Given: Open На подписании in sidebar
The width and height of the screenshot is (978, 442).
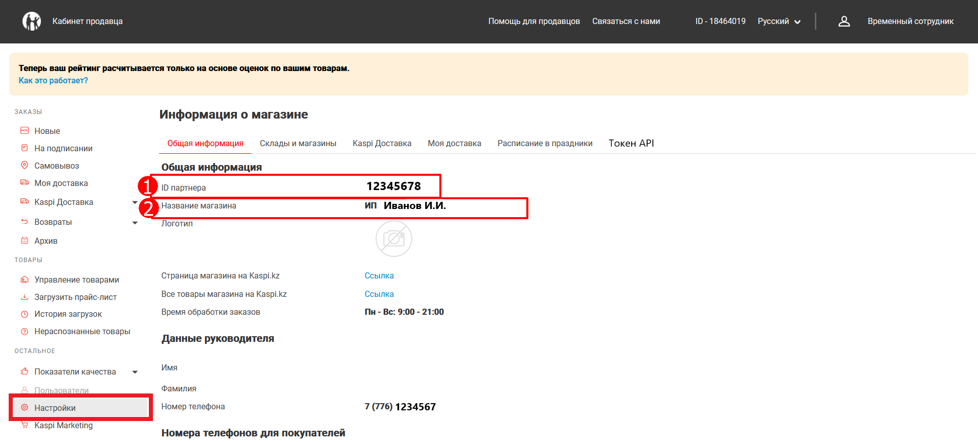Looking at the screenshot, I should point(63,149).
